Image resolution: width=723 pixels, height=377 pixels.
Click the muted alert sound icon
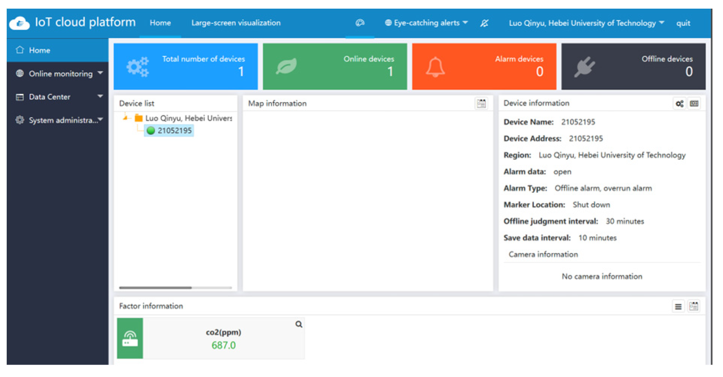[484, 23]
